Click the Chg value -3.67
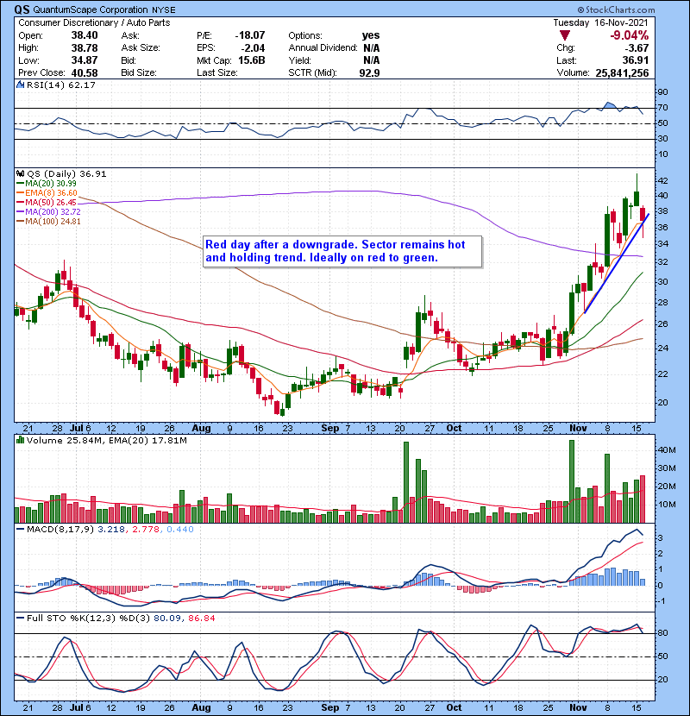 point(637,48)
